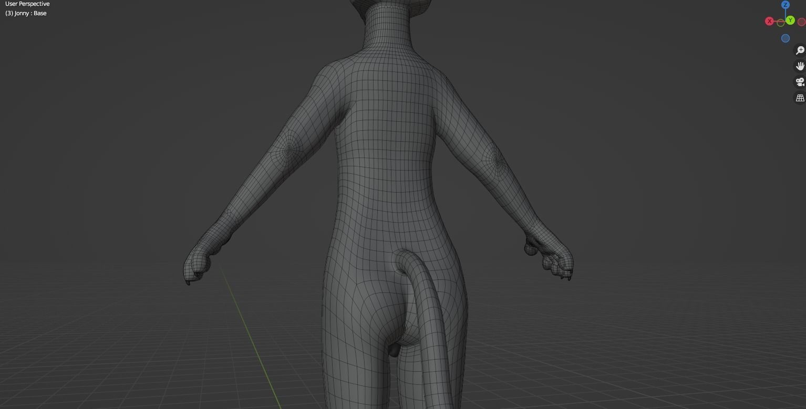Click the '(3) Jonny : Base' object label
806x409 pixels.
click(26, 13)
